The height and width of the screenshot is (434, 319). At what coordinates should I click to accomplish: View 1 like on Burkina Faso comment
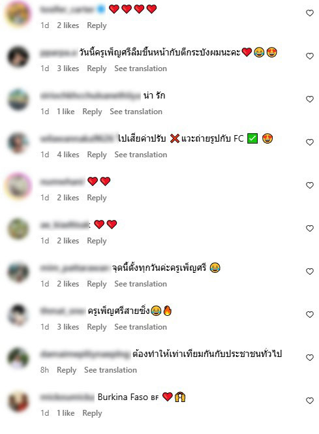(66, 413)
